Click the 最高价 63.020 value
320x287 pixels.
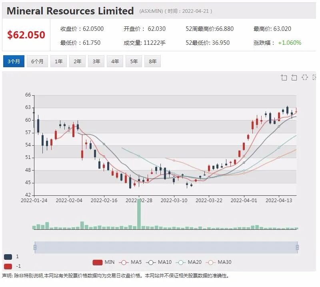coord(282,29)
